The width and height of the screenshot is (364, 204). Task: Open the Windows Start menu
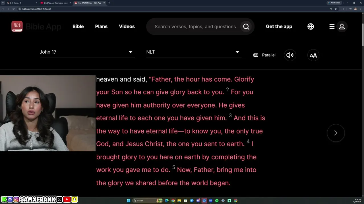[x=129, y=201]
